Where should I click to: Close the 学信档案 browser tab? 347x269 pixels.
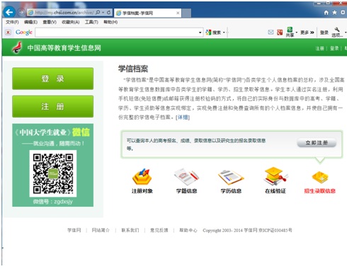[x=178, y=13]
